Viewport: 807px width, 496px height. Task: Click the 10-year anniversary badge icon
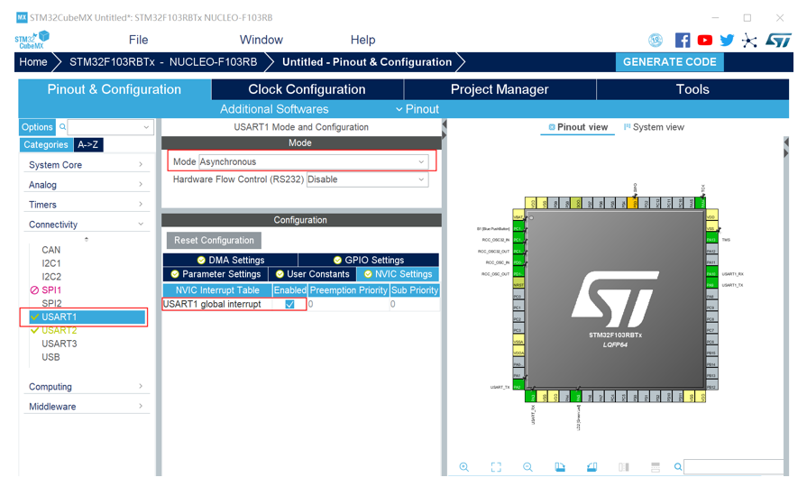coord(656,41)
